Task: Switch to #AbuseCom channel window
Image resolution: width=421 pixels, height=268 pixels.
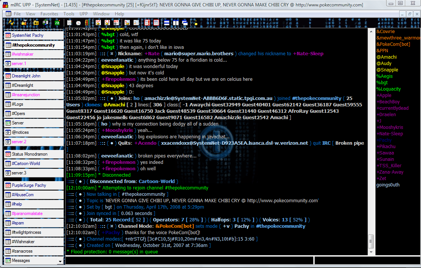Action: tap(34, 195)
